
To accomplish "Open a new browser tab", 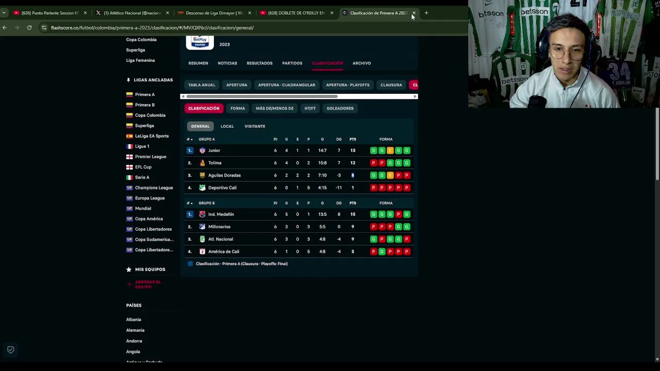I will click(426, 13).
